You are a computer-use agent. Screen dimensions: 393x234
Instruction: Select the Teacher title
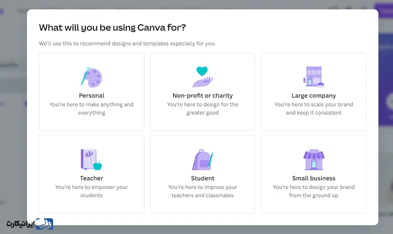91,178
